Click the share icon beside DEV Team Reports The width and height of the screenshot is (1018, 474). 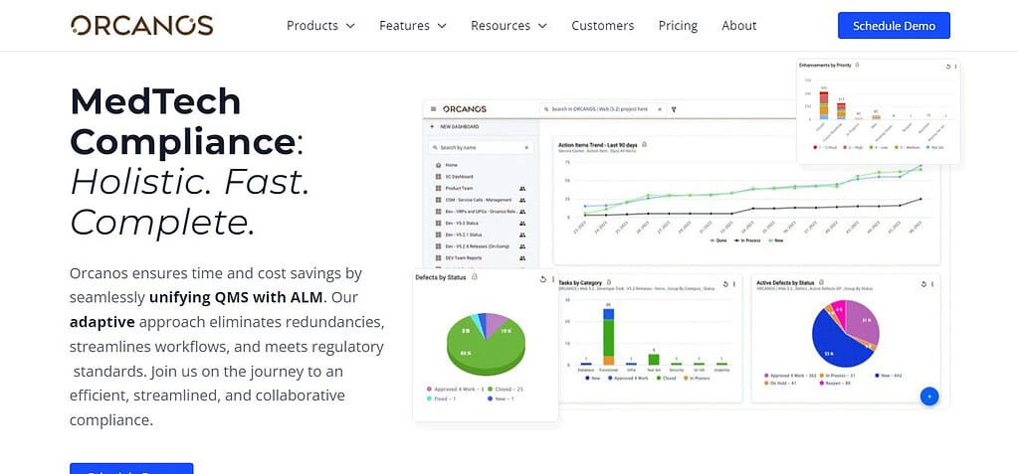[522, 258]
